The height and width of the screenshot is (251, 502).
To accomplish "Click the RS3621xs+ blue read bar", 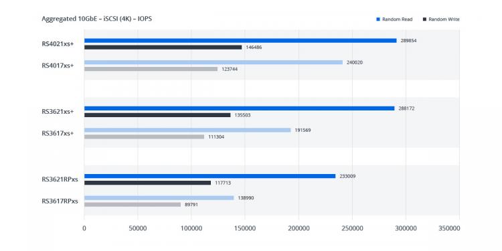I will tap(240, 108).
